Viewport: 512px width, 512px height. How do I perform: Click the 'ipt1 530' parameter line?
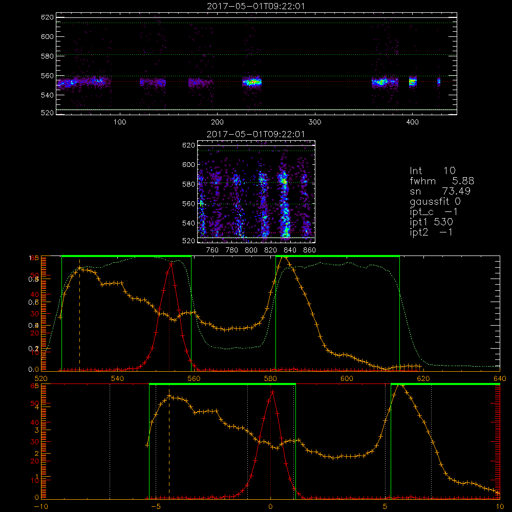tap(431, 222)
